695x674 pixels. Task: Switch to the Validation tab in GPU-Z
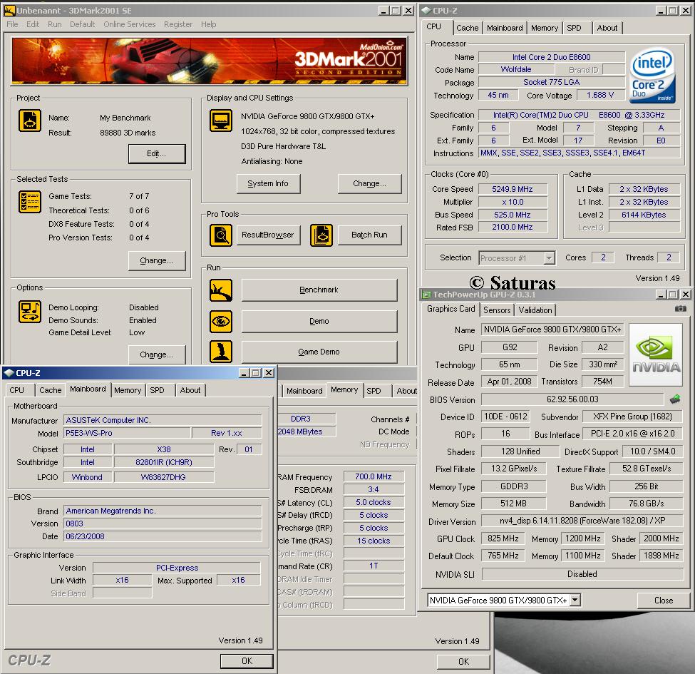click(x=535, y=310)
